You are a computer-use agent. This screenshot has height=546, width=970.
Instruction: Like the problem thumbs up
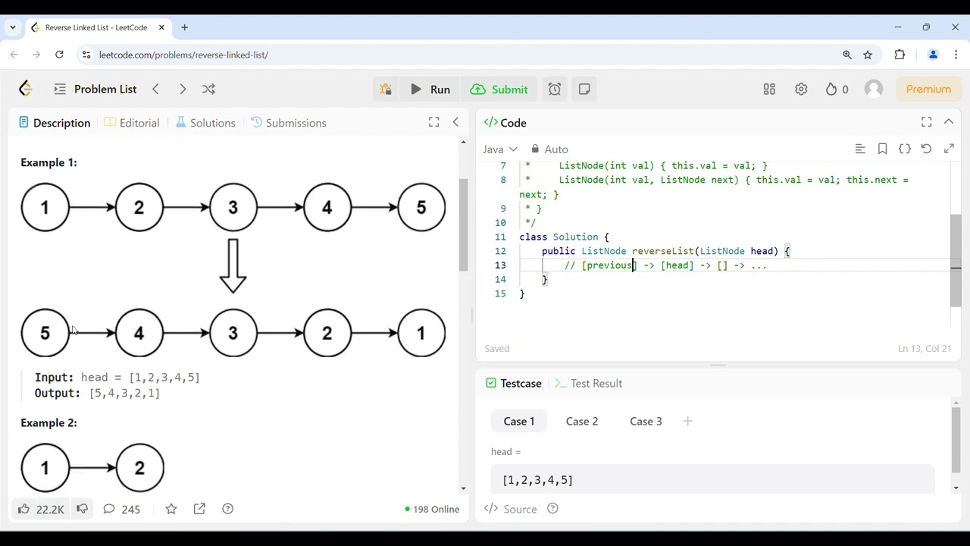pyautogui.click(x=41, y=509)
